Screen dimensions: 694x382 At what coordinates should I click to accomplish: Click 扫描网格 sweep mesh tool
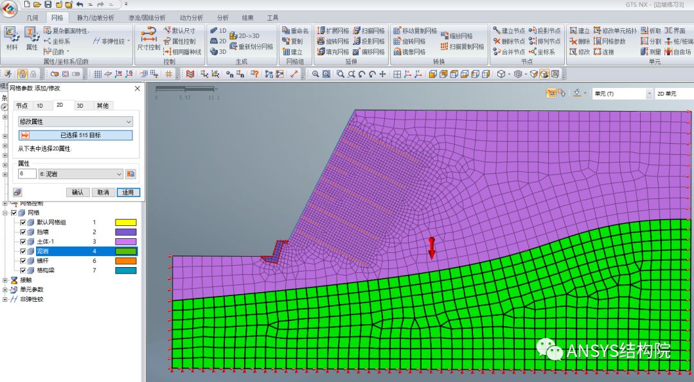point(369,31)
